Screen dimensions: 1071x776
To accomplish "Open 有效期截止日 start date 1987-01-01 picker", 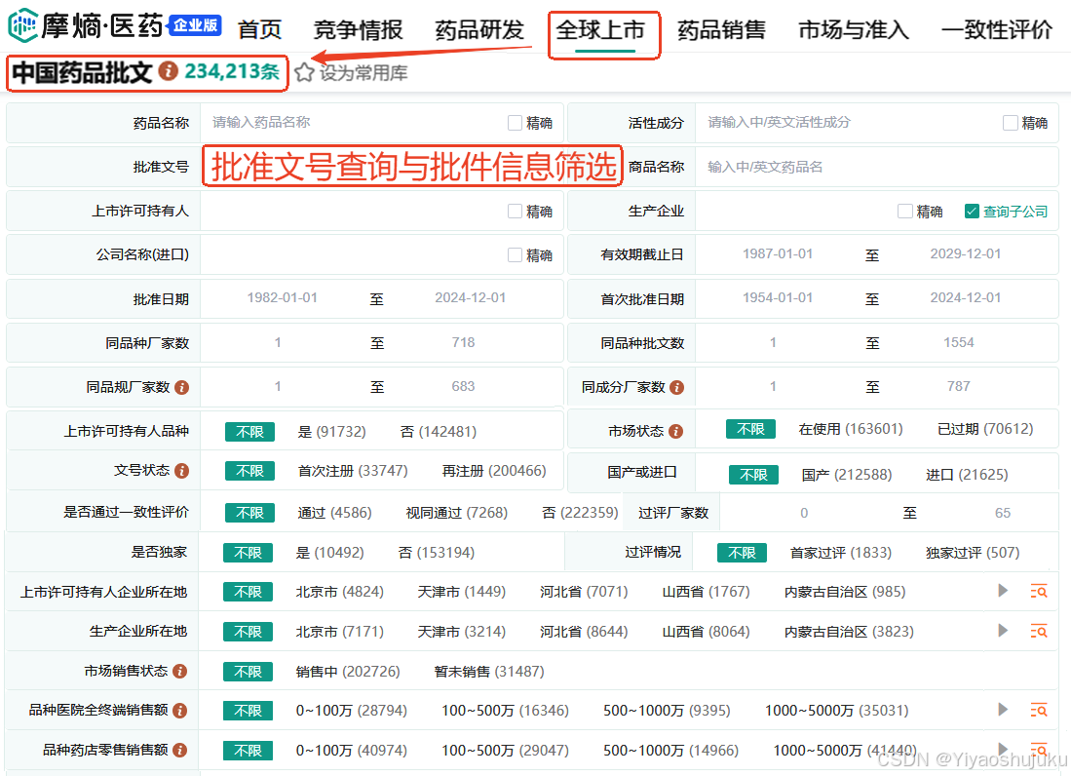I will point(778,254).
